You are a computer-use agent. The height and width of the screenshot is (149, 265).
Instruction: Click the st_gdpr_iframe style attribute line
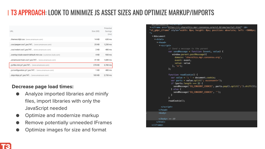coord(202,30)
